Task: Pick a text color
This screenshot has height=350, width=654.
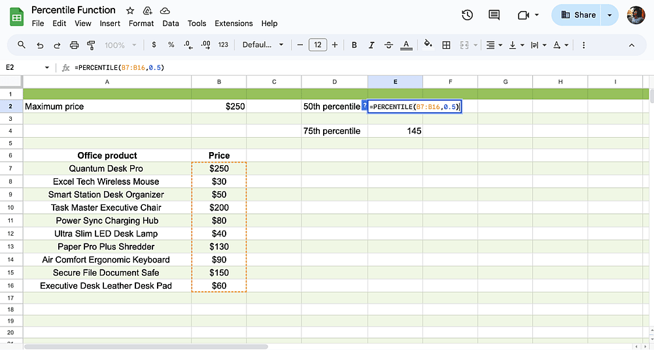Action: pyautogui.click(x=406, y=45)
